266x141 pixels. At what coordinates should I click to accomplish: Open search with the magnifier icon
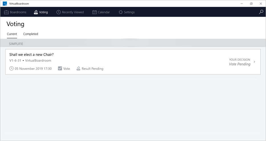coord(261,12)
